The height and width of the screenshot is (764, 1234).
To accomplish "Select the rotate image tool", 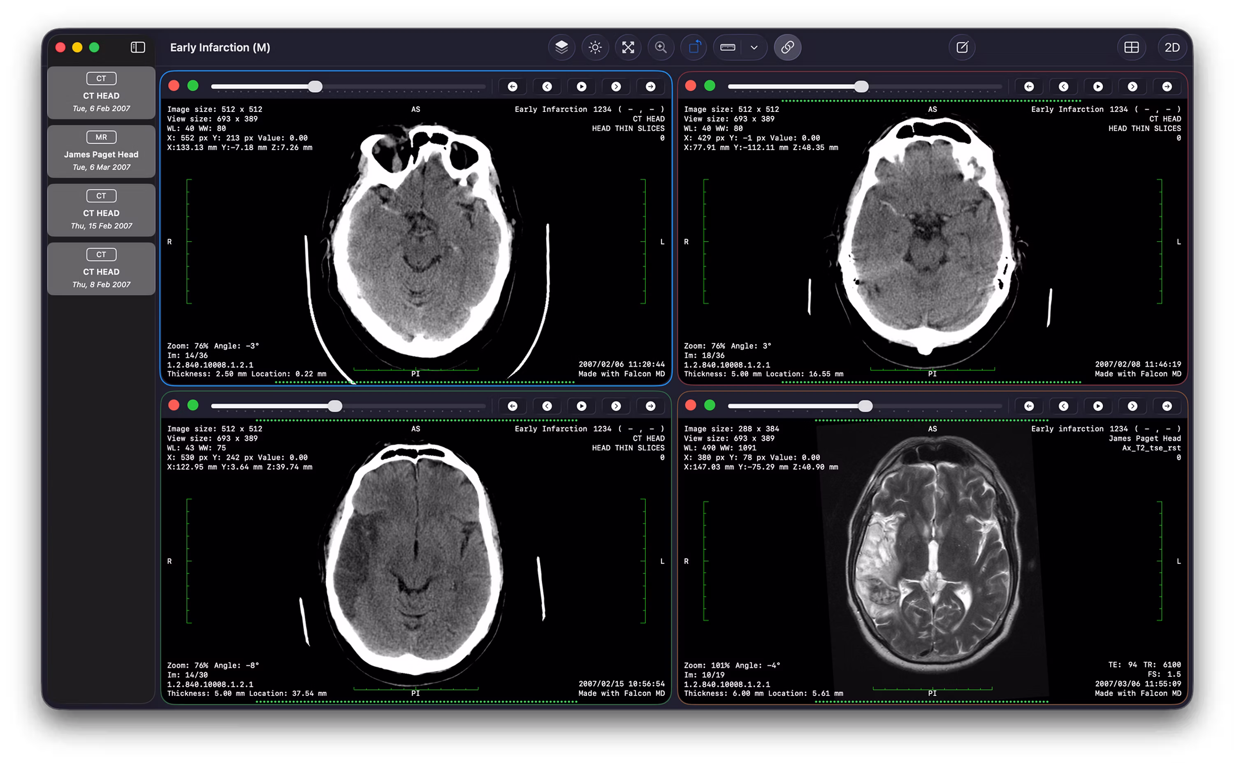I will click(x=694, y=48).
